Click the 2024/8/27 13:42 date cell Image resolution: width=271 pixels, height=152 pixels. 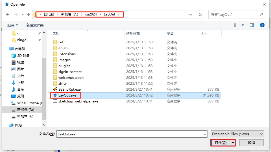tap(139, 95)
